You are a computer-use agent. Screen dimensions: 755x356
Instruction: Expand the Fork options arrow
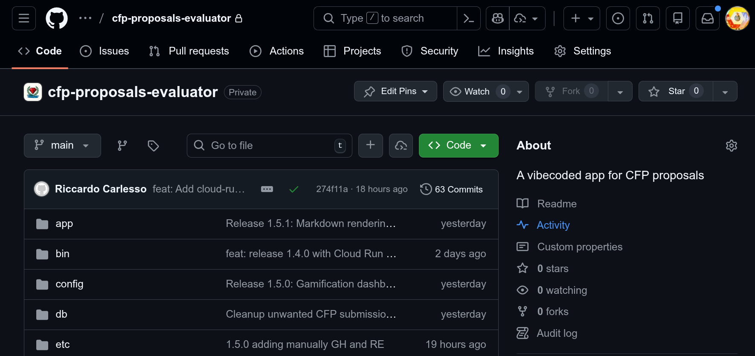tap(620, 91)
